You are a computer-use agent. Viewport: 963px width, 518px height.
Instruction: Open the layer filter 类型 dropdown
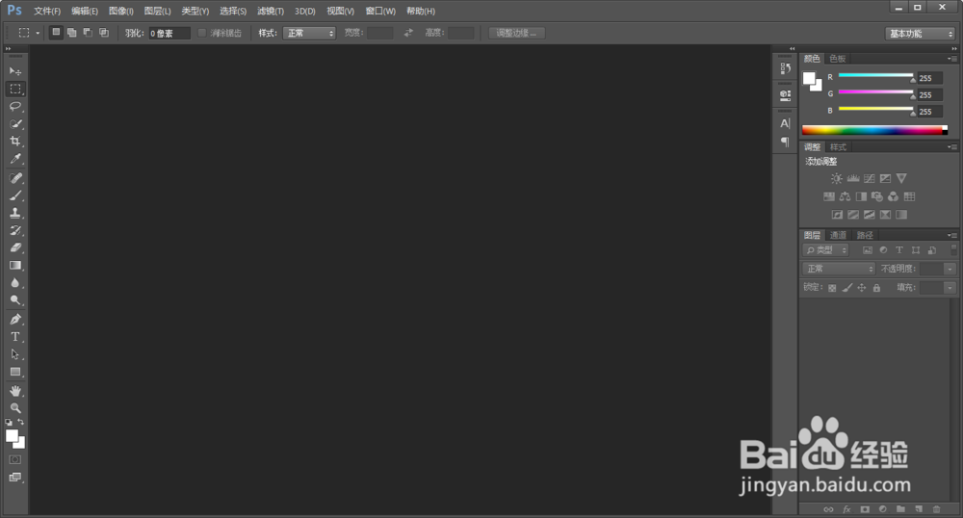coord(826,250)
